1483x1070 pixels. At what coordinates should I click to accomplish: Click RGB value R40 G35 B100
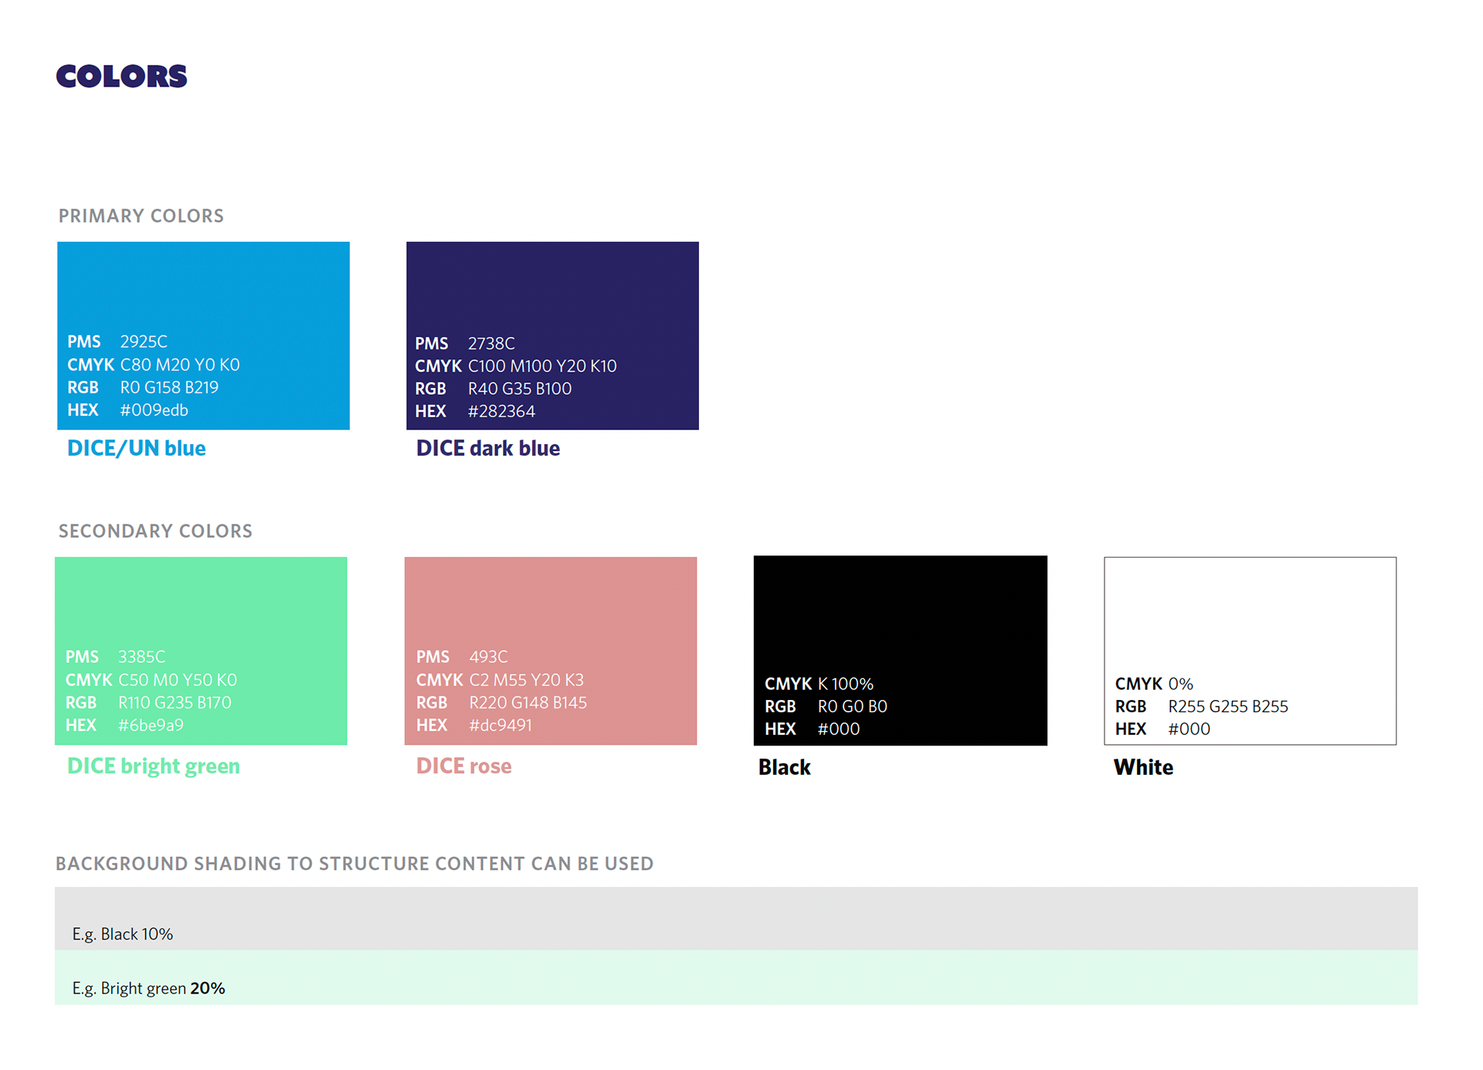520,389
